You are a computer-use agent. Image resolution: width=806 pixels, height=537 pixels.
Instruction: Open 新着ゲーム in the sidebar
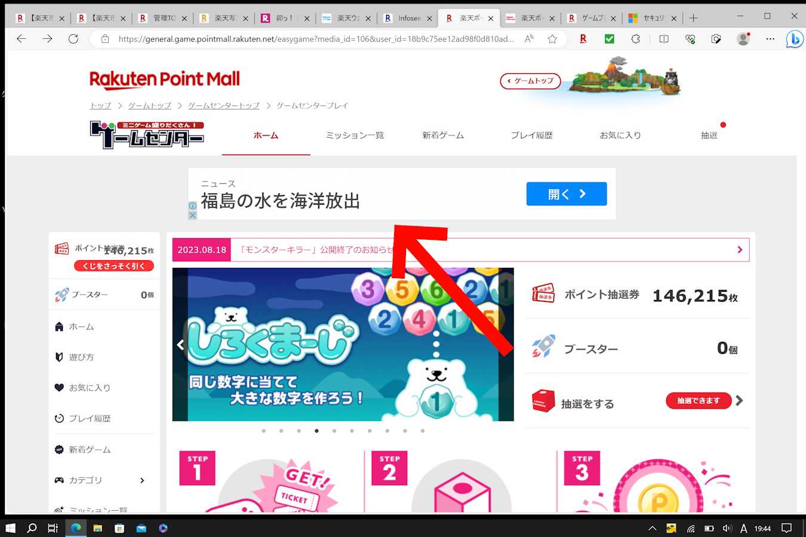pos(90,450)
